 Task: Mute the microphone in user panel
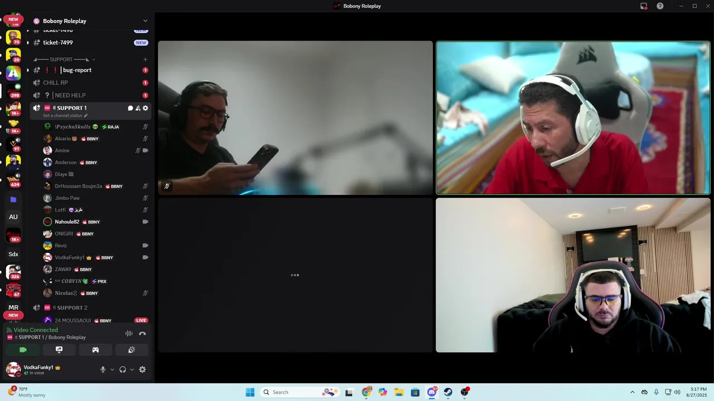[103, 369]
